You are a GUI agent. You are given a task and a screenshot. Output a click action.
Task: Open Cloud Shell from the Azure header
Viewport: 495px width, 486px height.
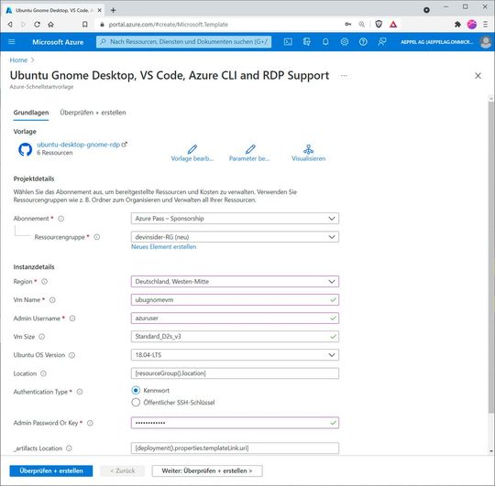tap(288, 41)
